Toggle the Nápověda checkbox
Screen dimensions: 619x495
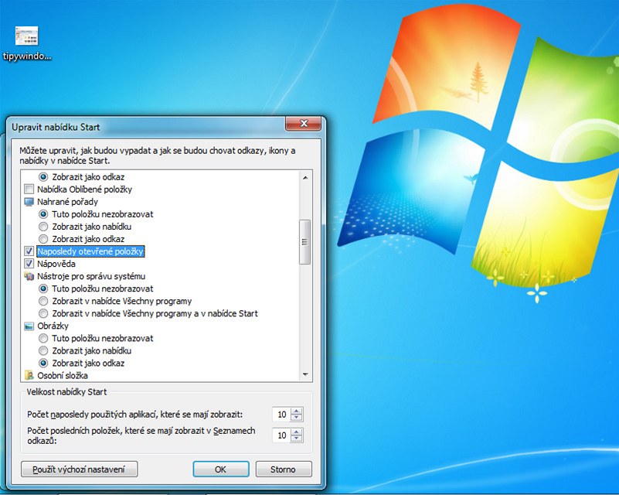(x=29, y=264)
